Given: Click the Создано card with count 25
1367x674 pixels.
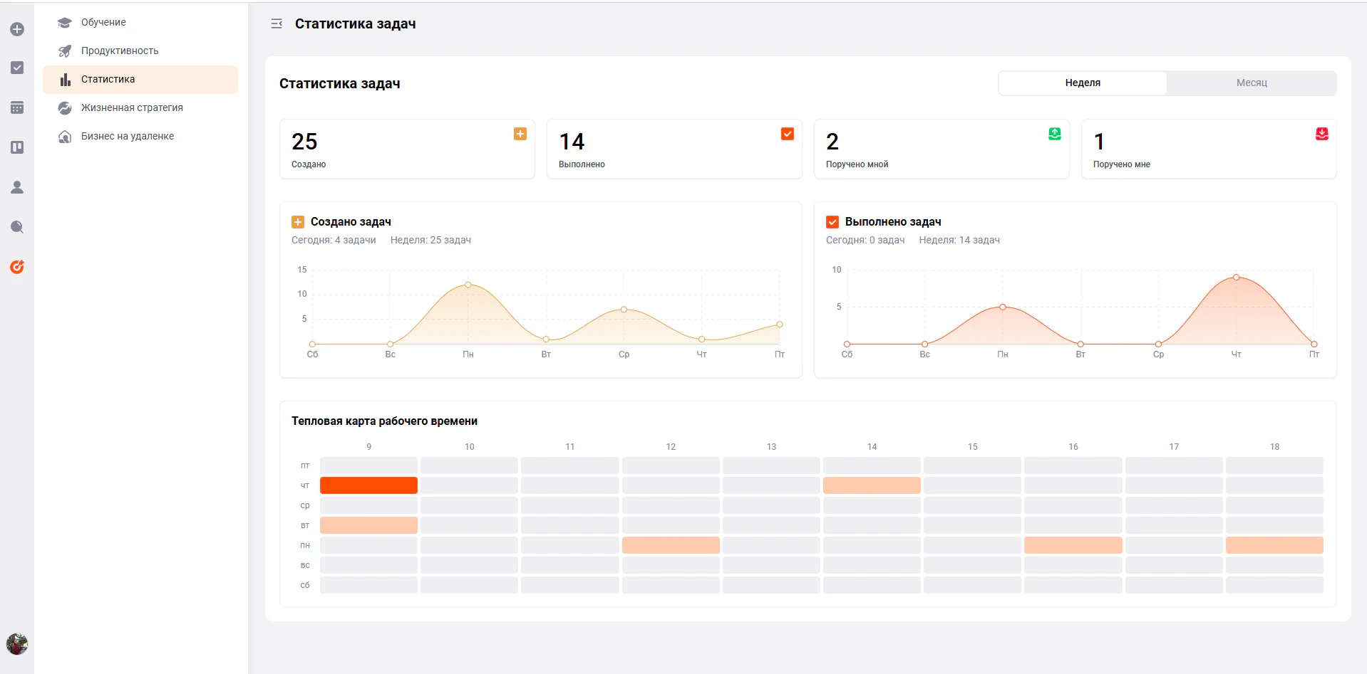Looking at the screenshot, I should click(407, 149).
